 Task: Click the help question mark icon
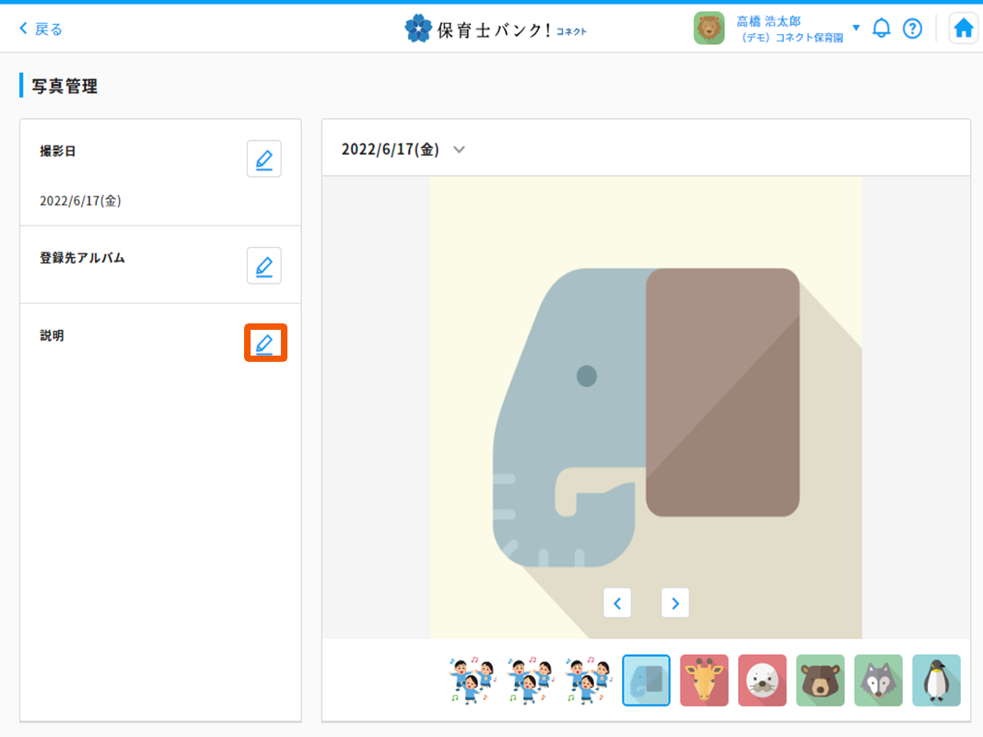pos(912,28)
